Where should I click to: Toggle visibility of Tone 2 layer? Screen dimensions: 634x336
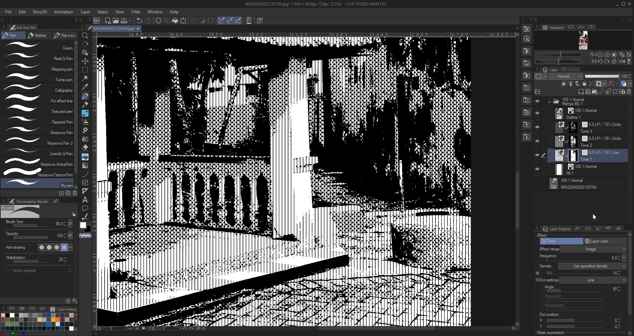pos(537,142)
